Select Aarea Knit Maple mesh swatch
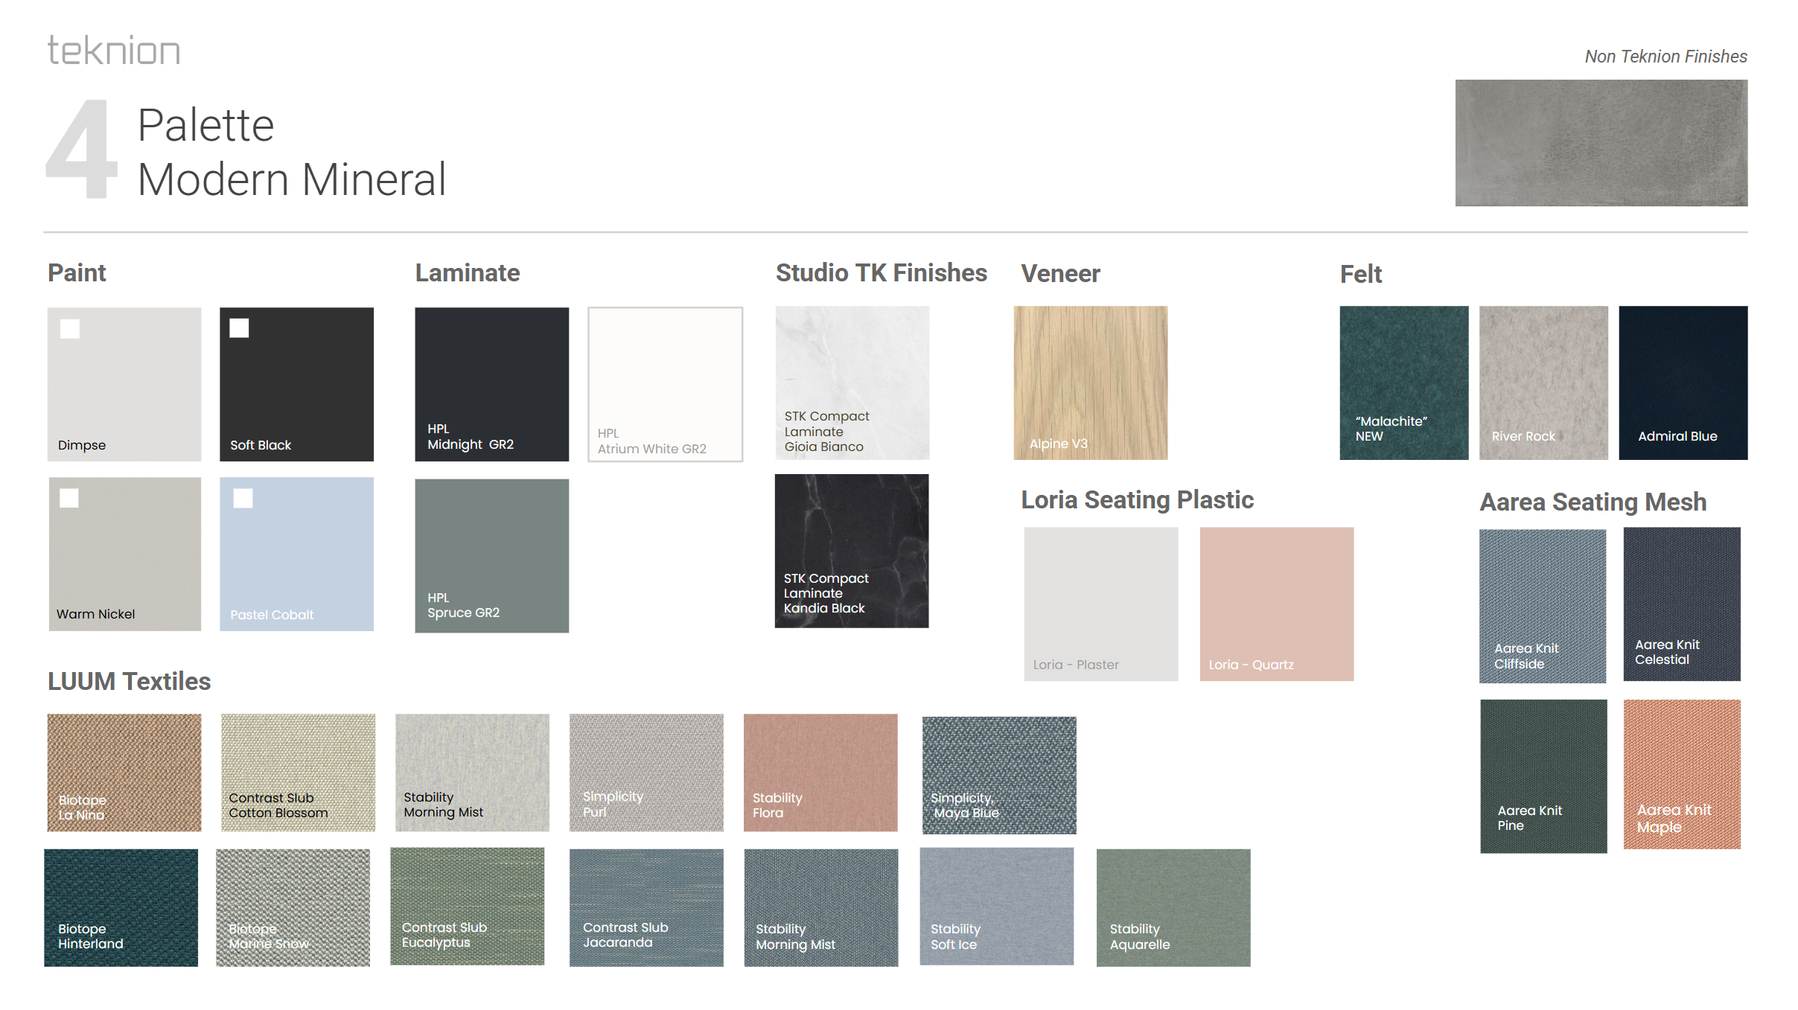1798x1010 pixels. 1682,774
